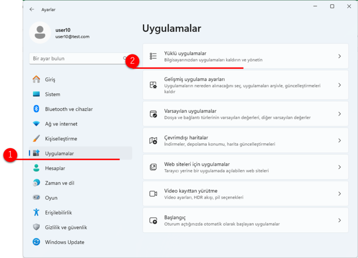The height and width of the screenshot is (258, 358).
Task: Click the user10 account name
Action: tap(63, 30)
